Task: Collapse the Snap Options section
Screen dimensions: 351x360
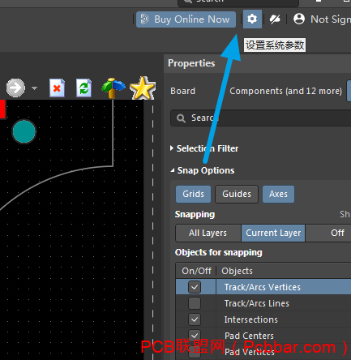Action: (173, 170)
